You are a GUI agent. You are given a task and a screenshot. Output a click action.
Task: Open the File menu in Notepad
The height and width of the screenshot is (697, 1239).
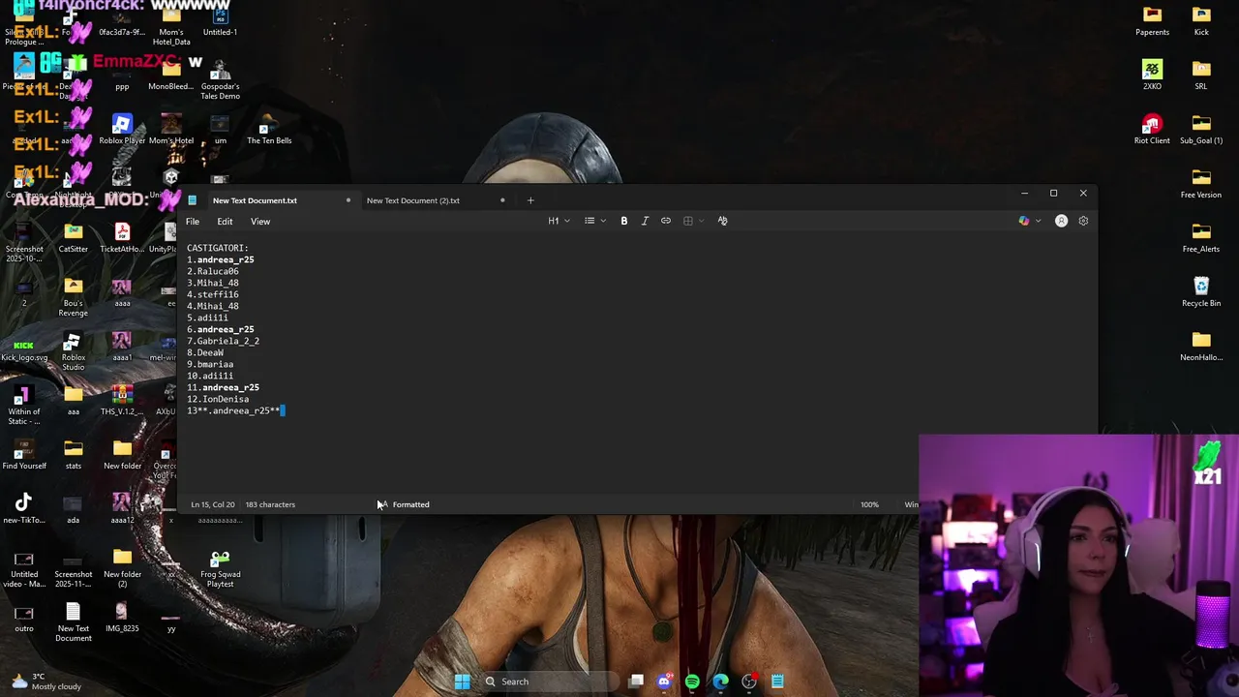click(x=193, y=222)
